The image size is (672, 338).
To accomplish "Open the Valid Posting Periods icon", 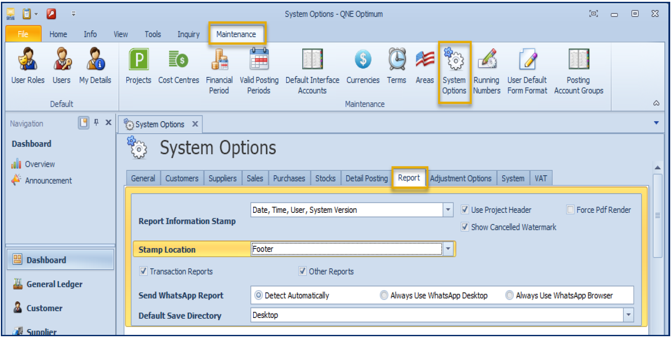I will (x=259, y=72).
